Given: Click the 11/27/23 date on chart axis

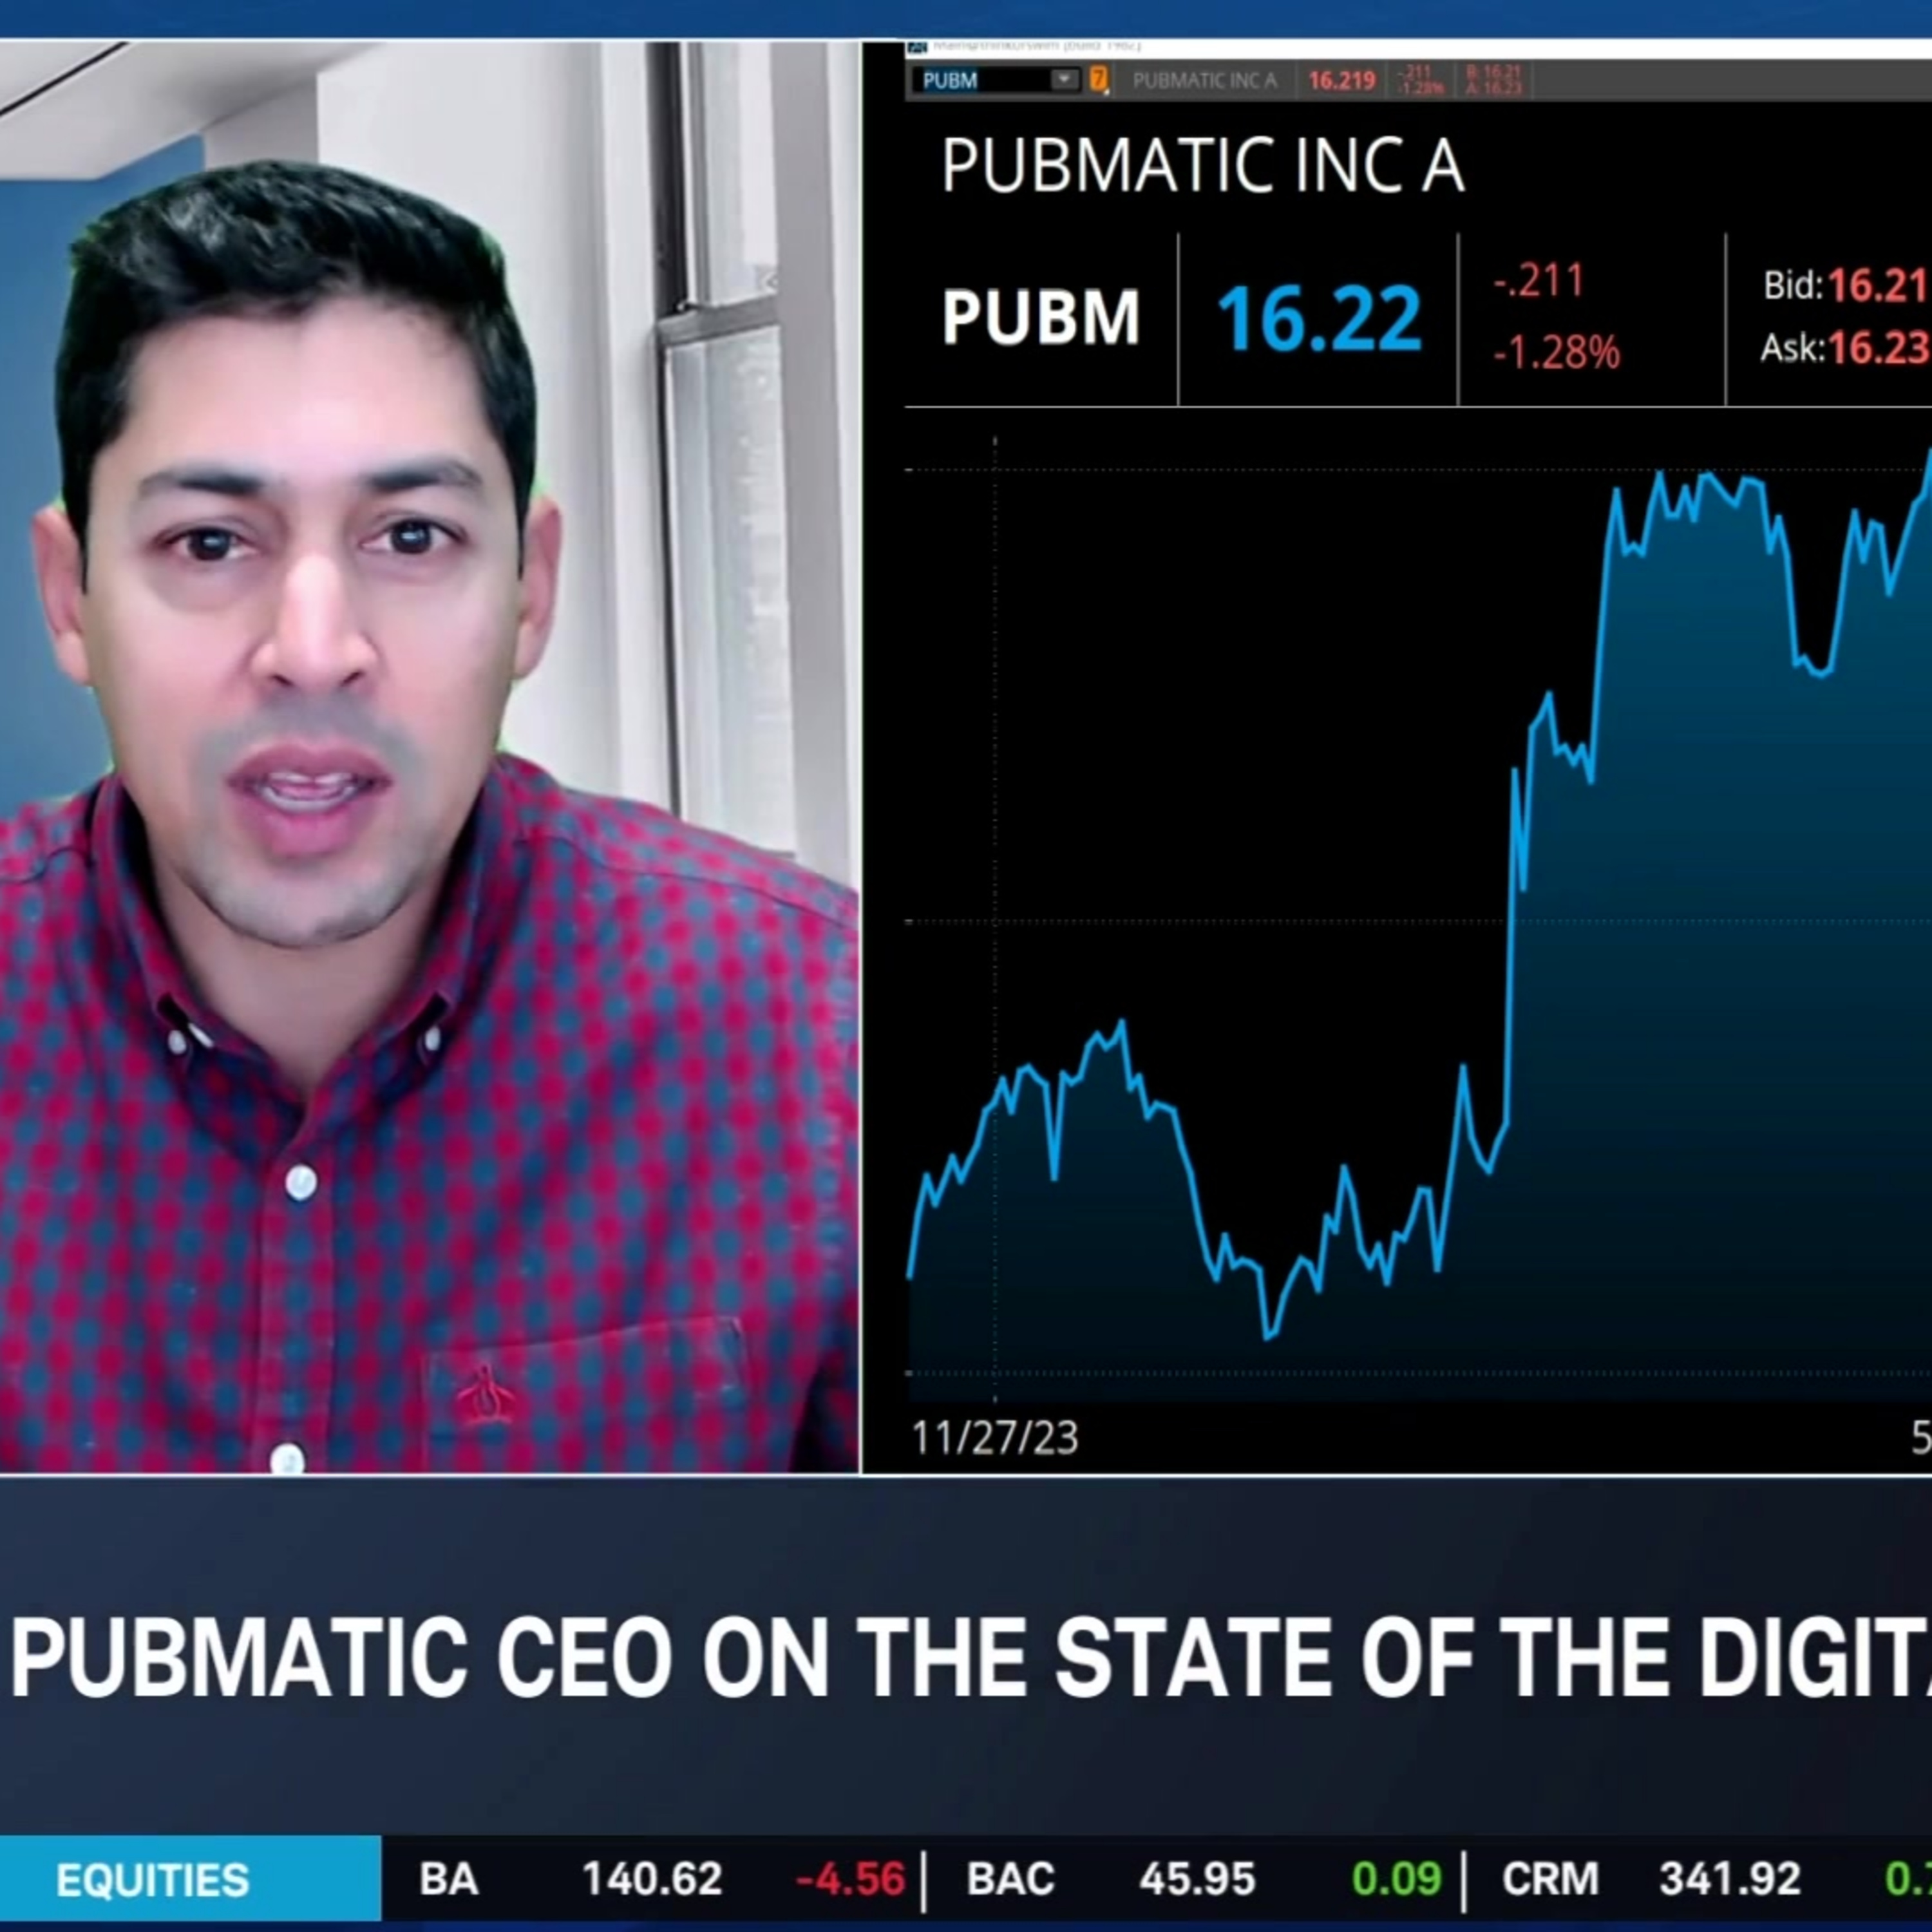Looking at the screenshot, I should pos(995,1438).
